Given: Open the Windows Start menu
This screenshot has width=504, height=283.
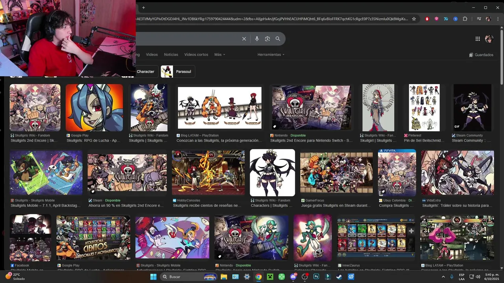Looking at the screenshot, I should 153,277.
